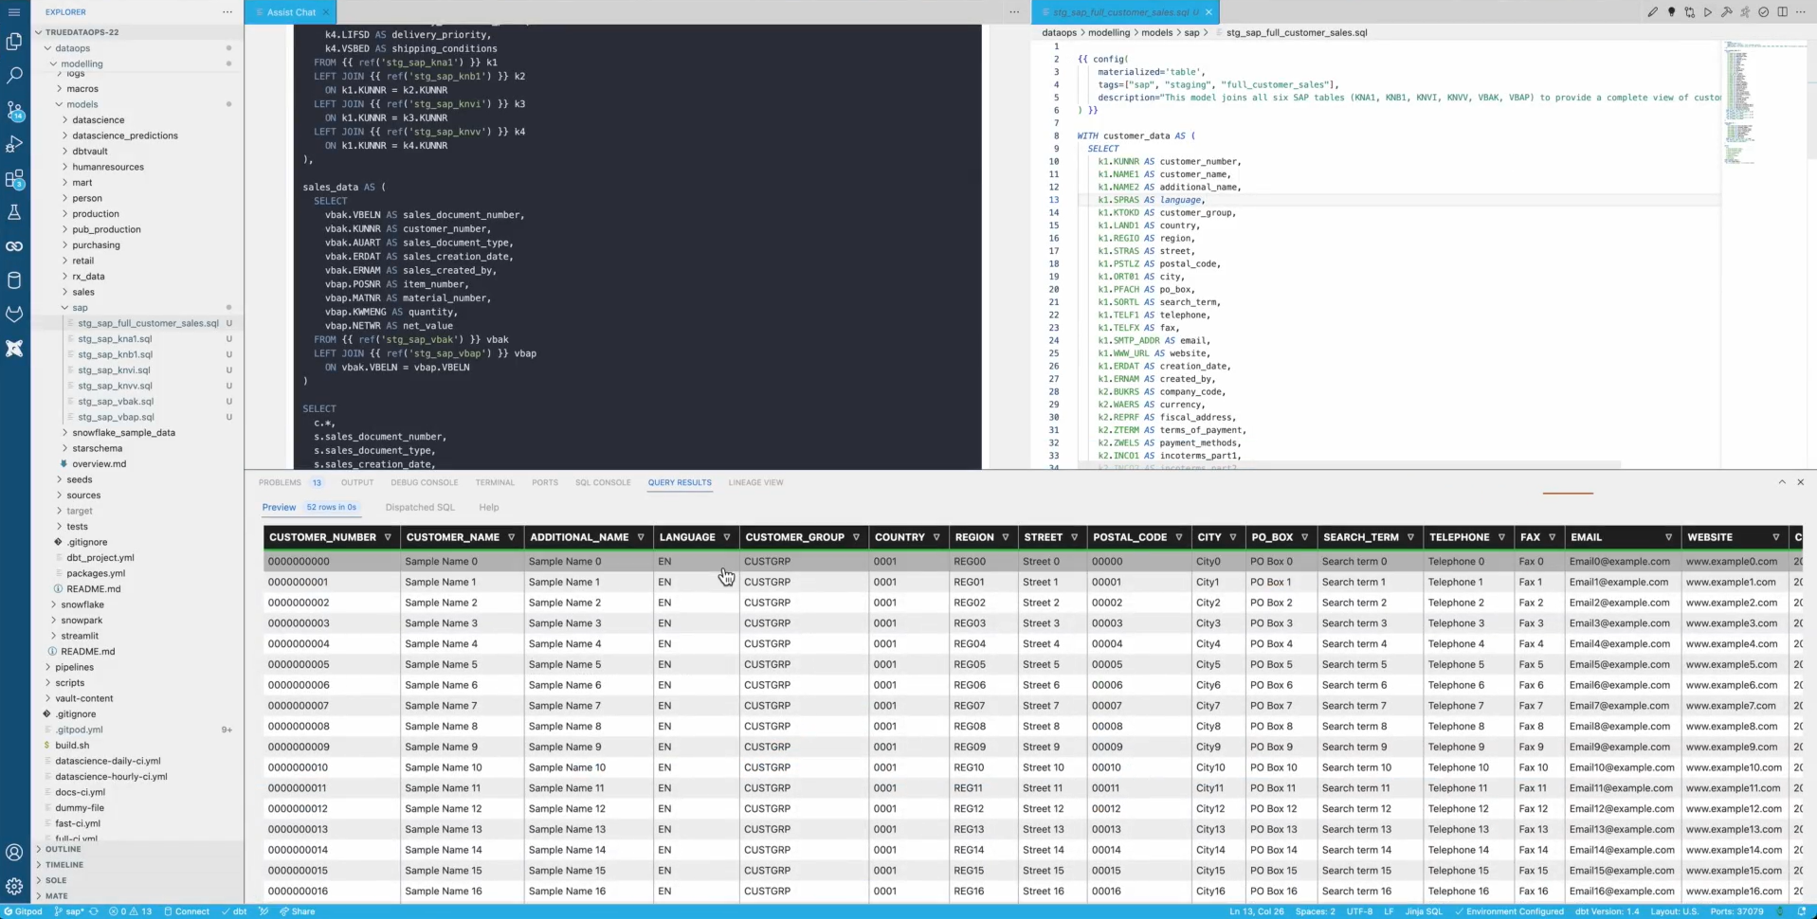Expand the OUTLINE section
This screenshot has width=1817, height=919.
[63, 850]
